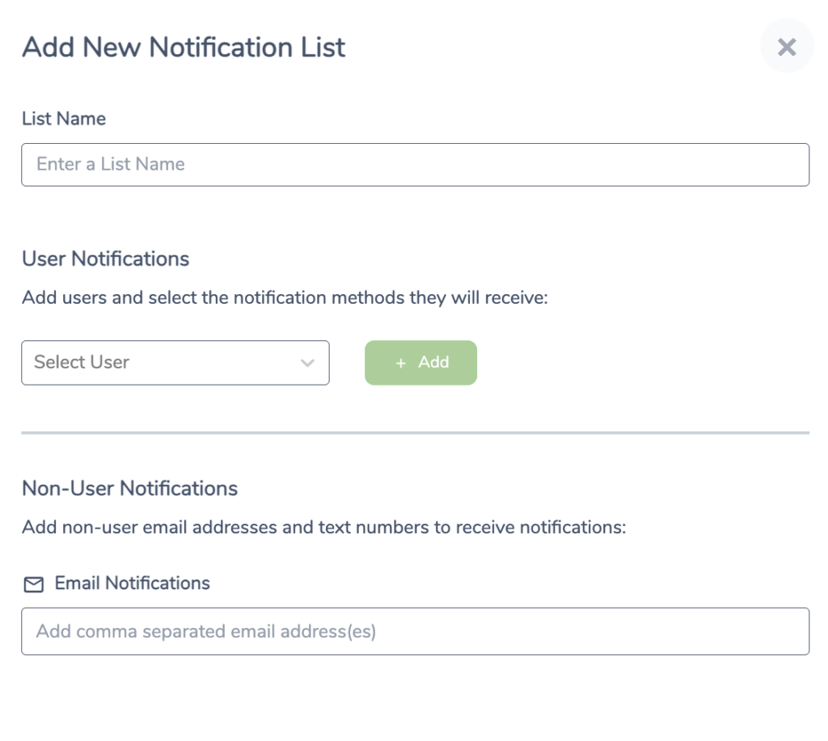Click the User Notifications heading

tap(106, 259)
